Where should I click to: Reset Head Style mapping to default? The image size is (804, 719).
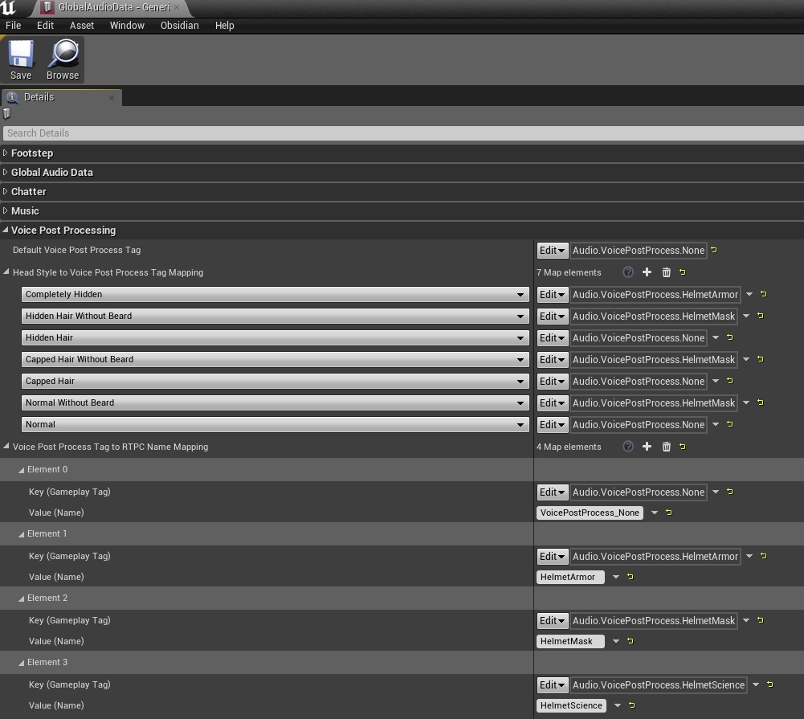pyautogui.click(x=683, y=272)
